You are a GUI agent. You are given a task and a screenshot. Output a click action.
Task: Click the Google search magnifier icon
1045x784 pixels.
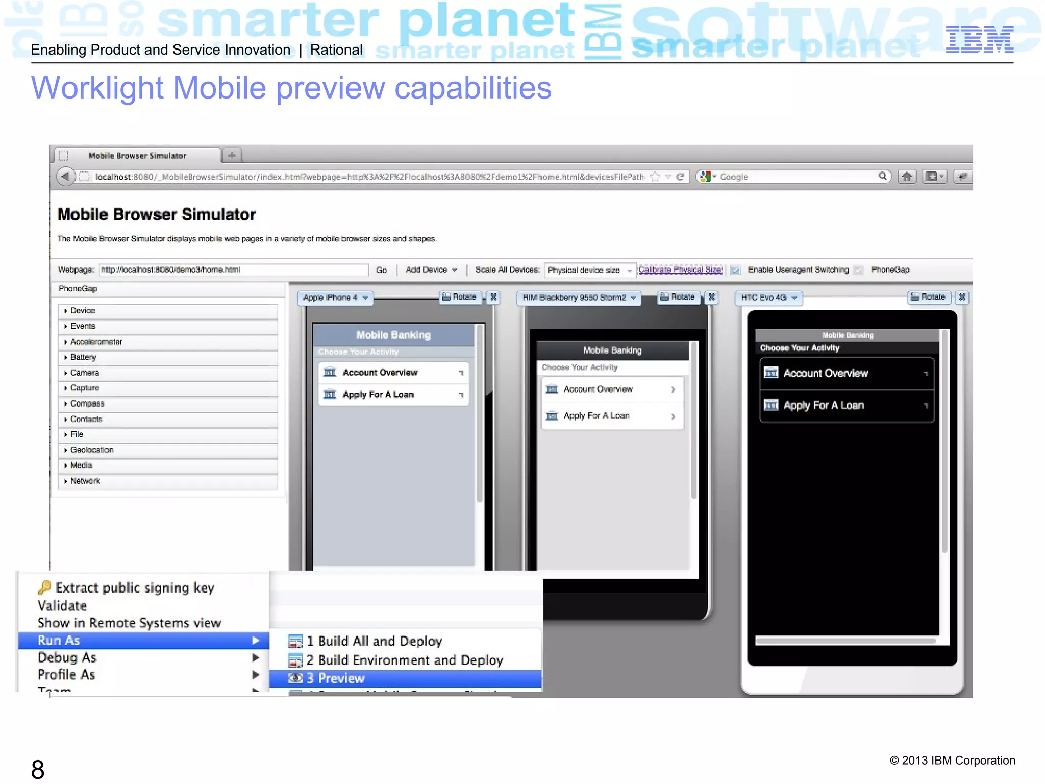point(882,176)
